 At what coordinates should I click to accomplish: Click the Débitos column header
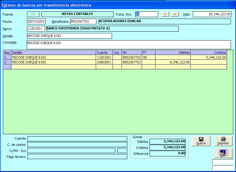(173, 53)
